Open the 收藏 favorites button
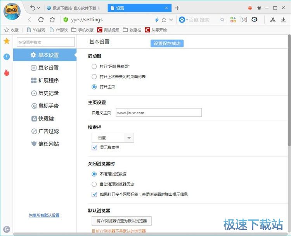The image size is (291, 236). coord(12,30)
